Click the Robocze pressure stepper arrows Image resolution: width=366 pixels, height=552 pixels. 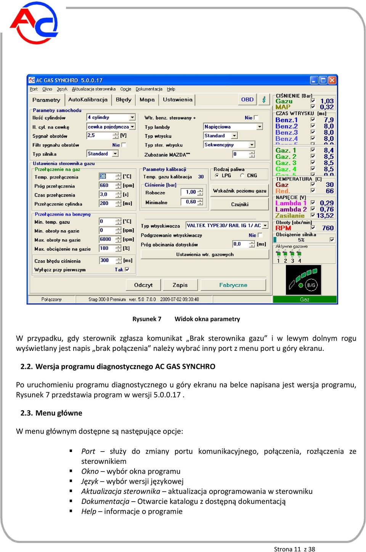[x=201, y=192]
